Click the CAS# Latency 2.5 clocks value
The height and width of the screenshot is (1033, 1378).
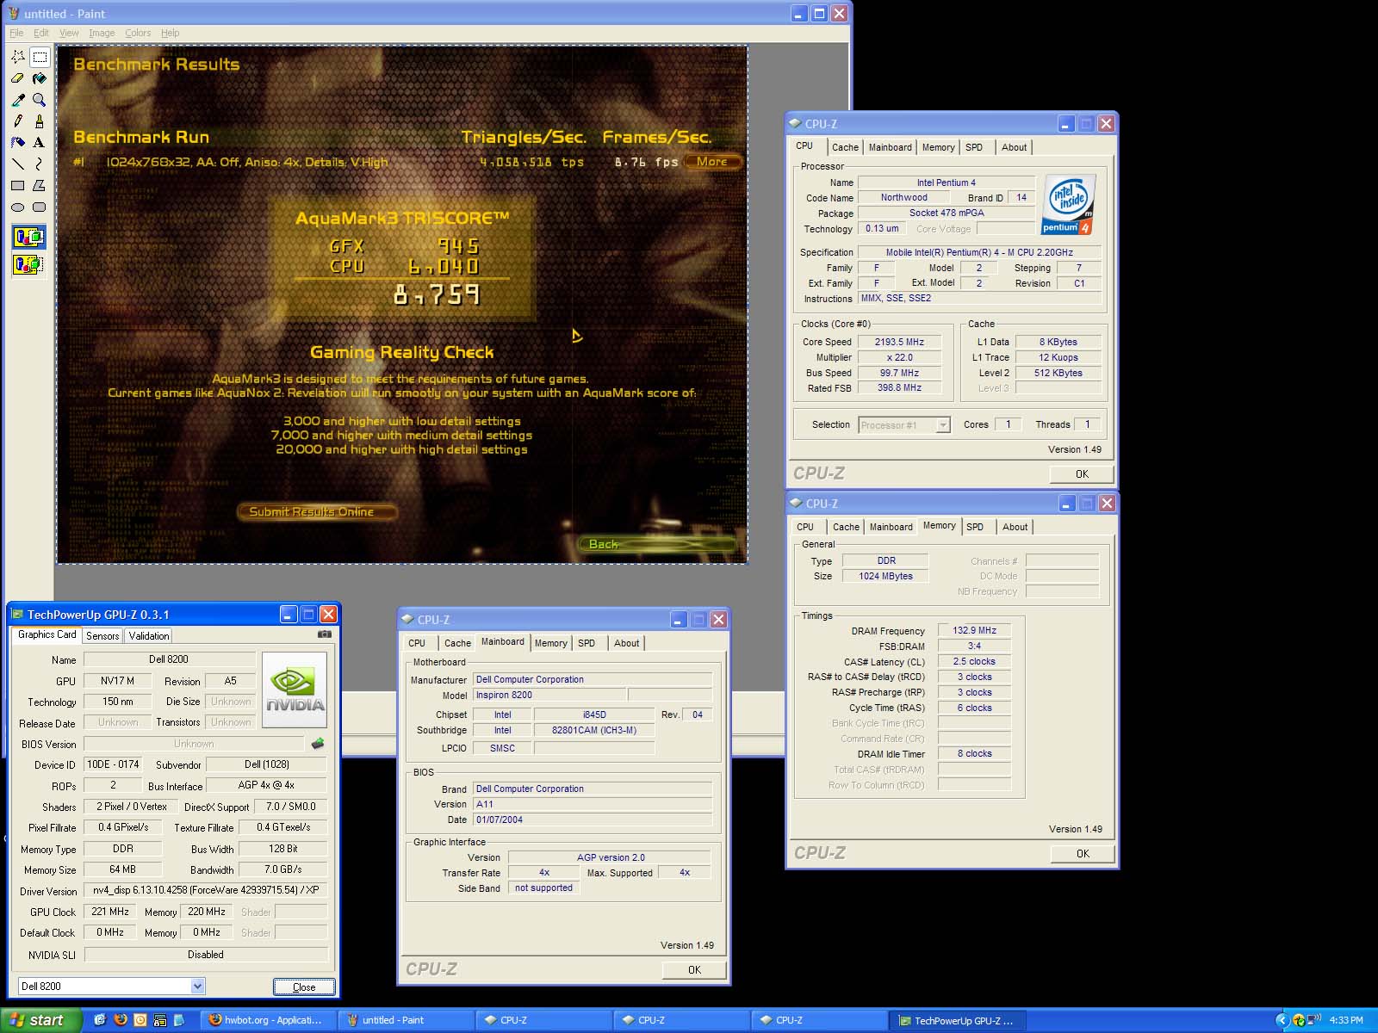click(974, 661)
